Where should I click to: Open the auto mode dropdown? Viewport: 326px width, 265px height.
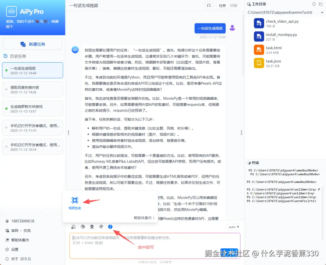coord(233,226)
